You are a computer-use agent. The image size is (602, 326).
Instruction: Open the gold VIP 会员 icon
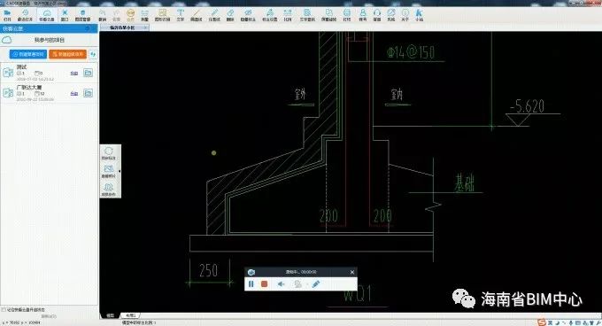pyautogui.click(x=130, y=15)
